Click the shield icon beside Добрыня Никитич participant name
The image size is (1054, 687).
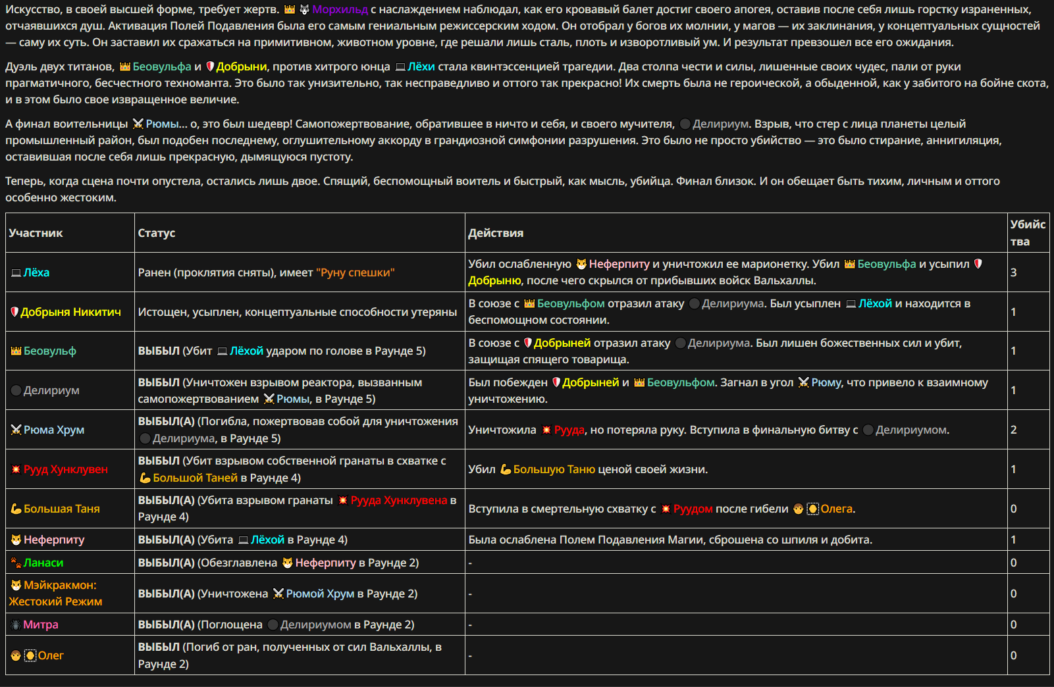14,312
